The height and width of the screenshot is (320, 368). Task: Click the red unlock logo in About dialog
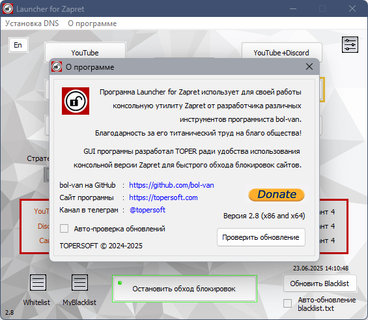pos(76,101)
